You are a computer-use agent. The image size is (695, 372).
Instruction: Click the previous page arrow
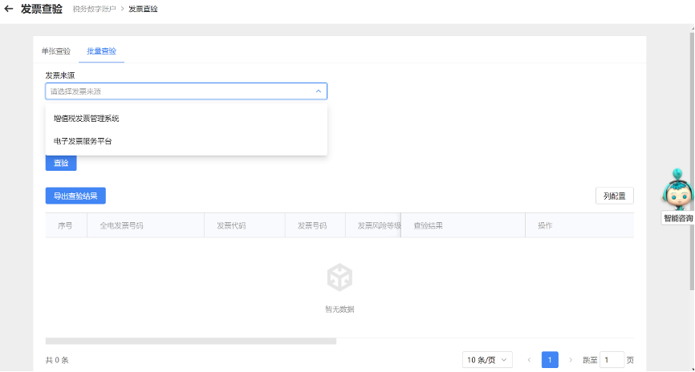[x=529, y=360]
